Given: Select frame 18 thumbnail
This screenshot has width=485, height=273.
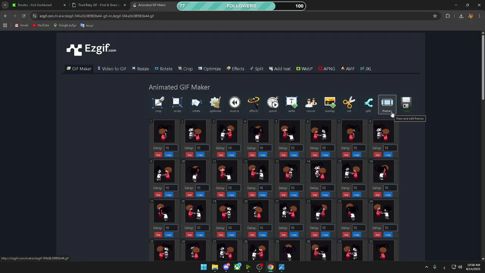Looking at the screenshot, I should tap(195, 212).
